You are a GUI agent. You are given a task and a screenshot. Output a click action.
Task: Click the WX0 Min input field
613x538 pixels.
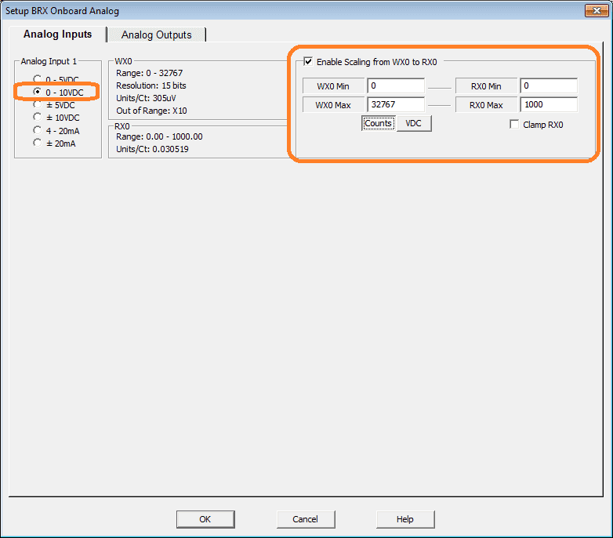tap(396, 85)
